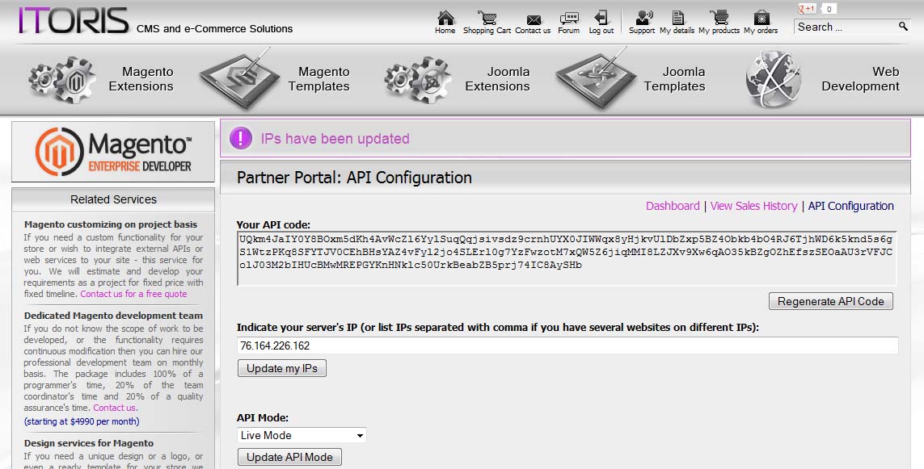Click the Forum text label
This screenshot has width=924, height=469.
point(568,31)
